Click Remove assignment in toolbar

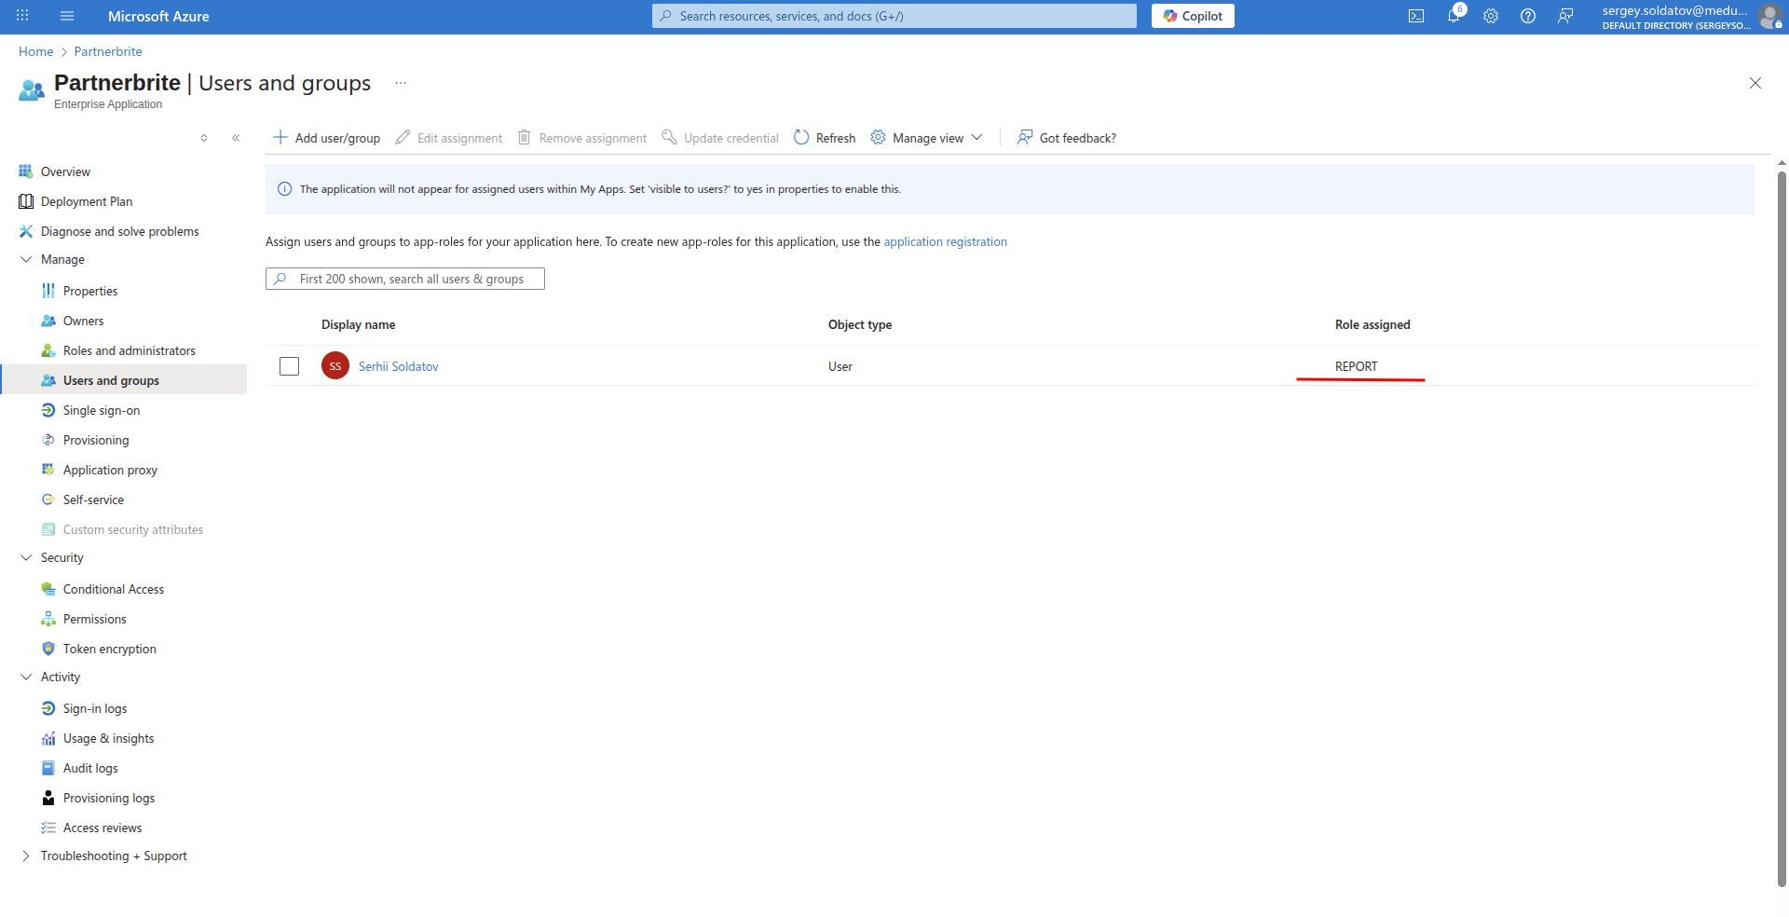tap(582, 138)
